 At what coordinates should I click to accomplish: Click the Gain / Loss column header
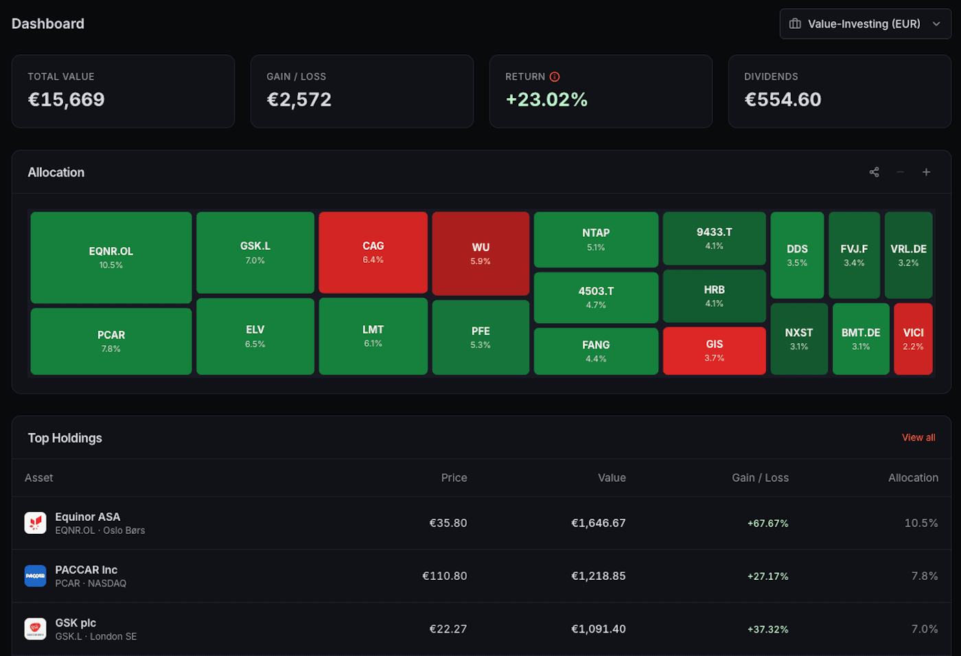tap(760, 478)
